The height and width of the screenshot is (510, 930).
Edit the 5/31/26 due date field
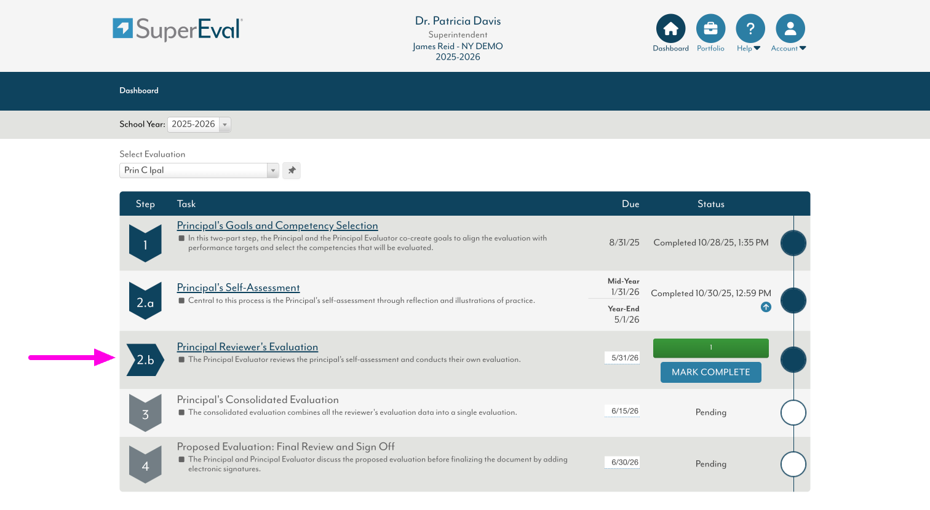[x=622, y=358]
